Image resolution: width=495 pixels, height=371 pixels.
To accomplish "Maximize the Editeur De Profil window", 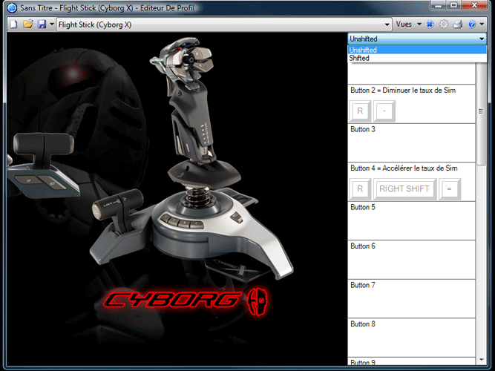I will tap(453, 5).
